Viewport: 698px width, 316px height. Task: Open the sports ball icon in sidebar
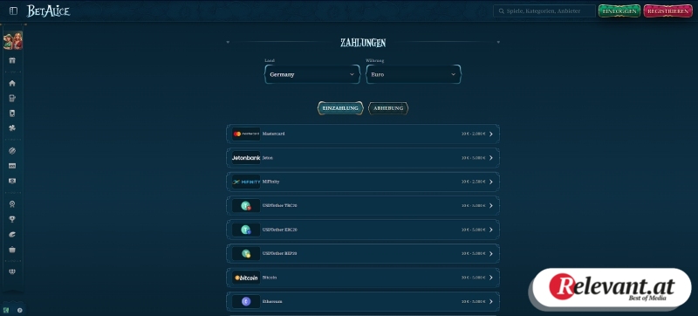[x=12, y=151]
